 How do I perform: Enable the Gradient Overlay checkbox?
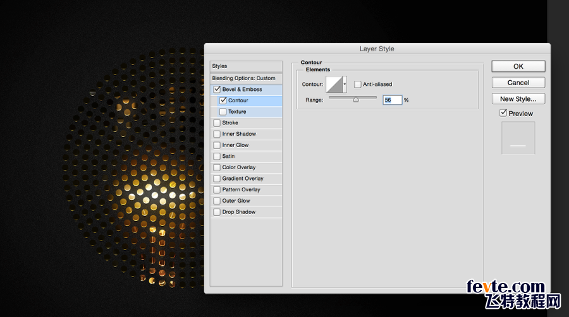point(217,179)
